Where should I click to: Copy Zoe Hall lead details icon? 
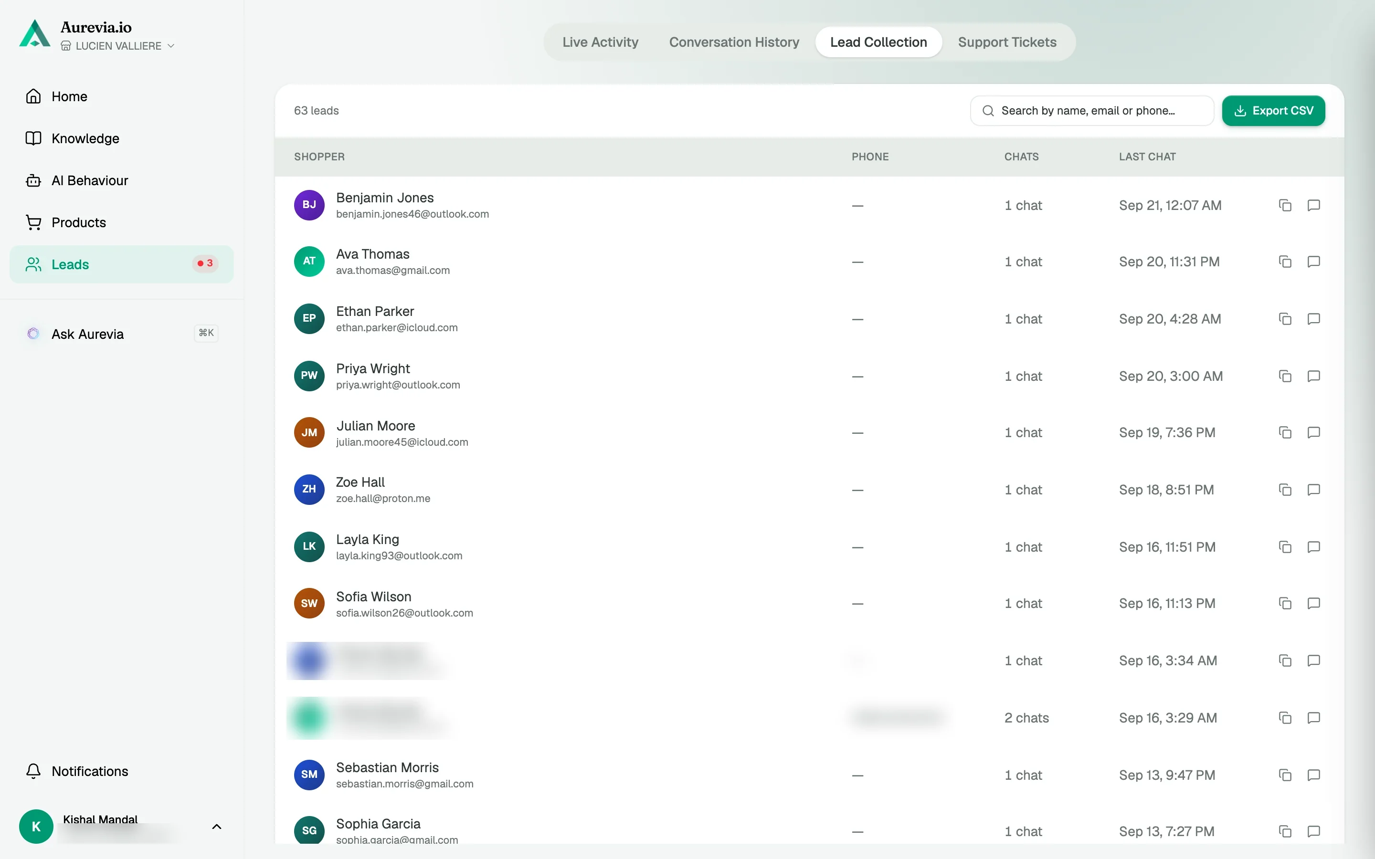click(1285, 490)
